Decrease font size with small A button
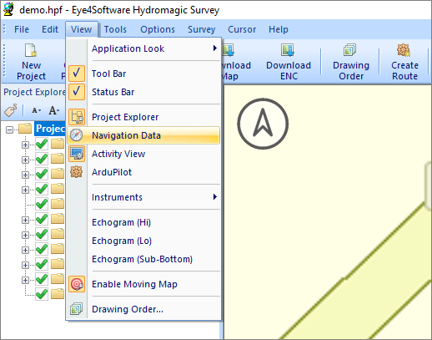 click(36, 110)
